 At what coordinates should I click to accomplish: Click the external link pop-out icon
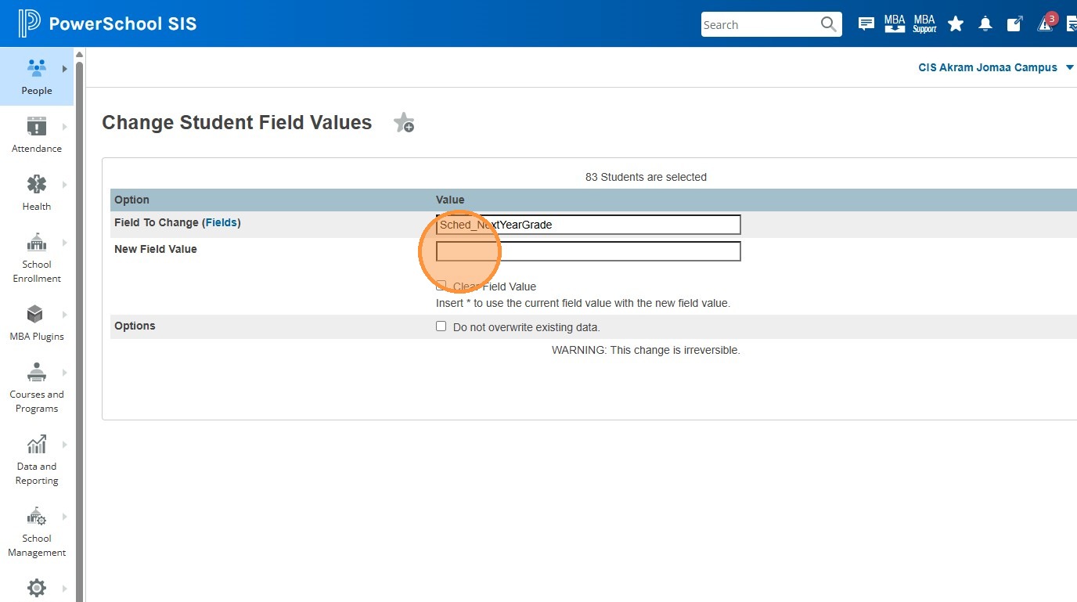point(1014,24)
